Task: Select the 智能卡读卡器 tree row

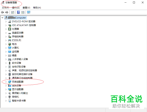Action: pyautogui.click(x=17, y=101)
